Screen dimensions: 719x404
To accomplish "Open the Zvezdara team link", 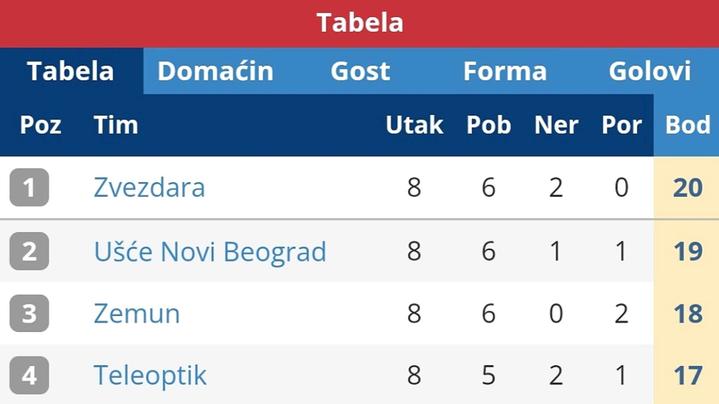I will click(x=149, y=187).
